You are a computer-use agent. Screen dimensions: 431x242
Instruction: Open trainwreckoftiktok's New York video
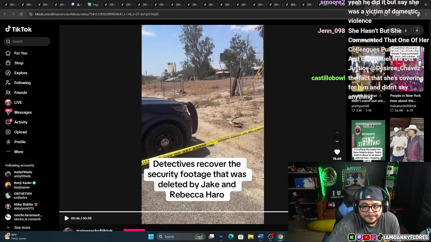[407, 69]
